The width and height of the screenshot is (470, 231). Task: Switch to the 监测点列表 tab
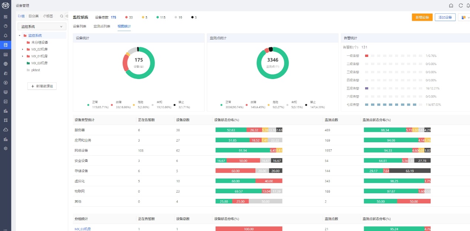tap(102, 26)
